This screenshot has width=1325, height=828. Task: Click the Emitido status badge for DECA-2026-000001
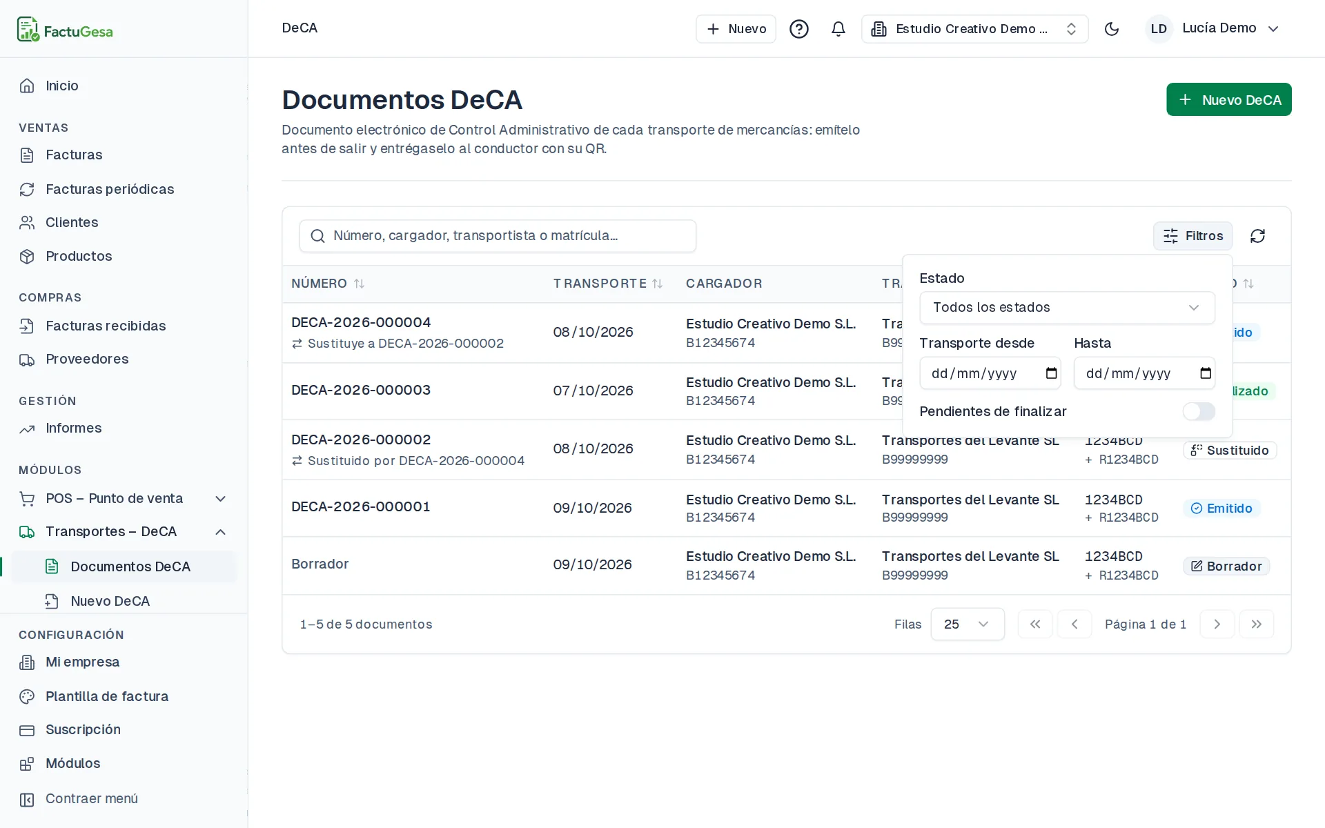pyautogui.click(x=1221, y=509)
